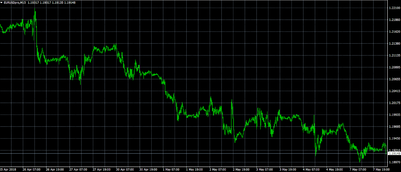Click the 1 May 07:00 time label
Image resolution: width=401 pixels, height=172 pixels.
pos(171,170)
